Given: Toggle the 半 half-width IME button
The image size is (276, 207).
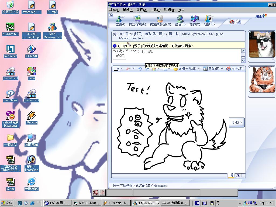Looking at the screenshot, I should pyautogui.click(x=102, y=192).
